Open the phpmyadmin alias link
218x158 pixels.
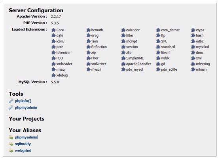click(x=26, y=137)
